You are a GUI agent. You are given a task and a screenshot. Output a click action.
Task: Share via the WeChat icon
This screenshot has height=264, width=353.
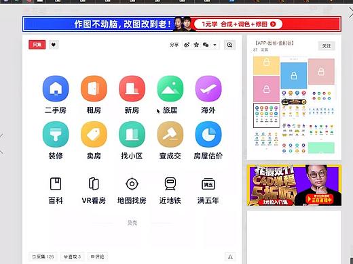click(x=206, y=45)
